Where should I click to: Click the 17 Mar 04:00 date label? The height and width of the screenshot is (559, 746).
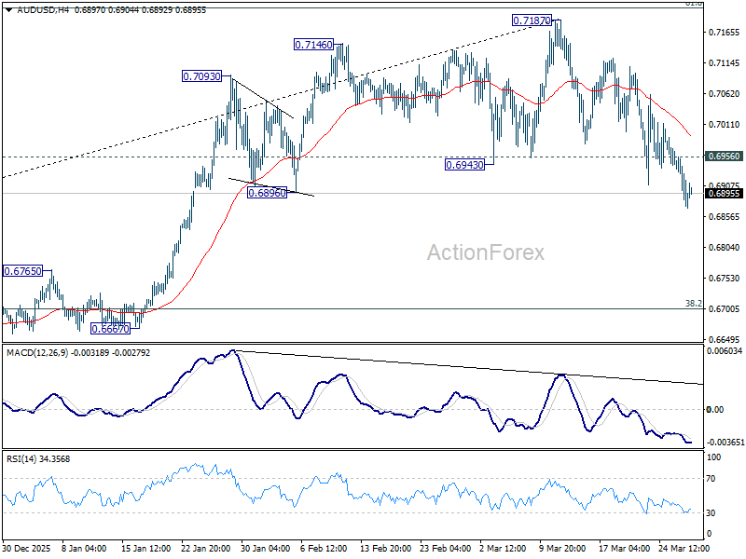[624, 548]
